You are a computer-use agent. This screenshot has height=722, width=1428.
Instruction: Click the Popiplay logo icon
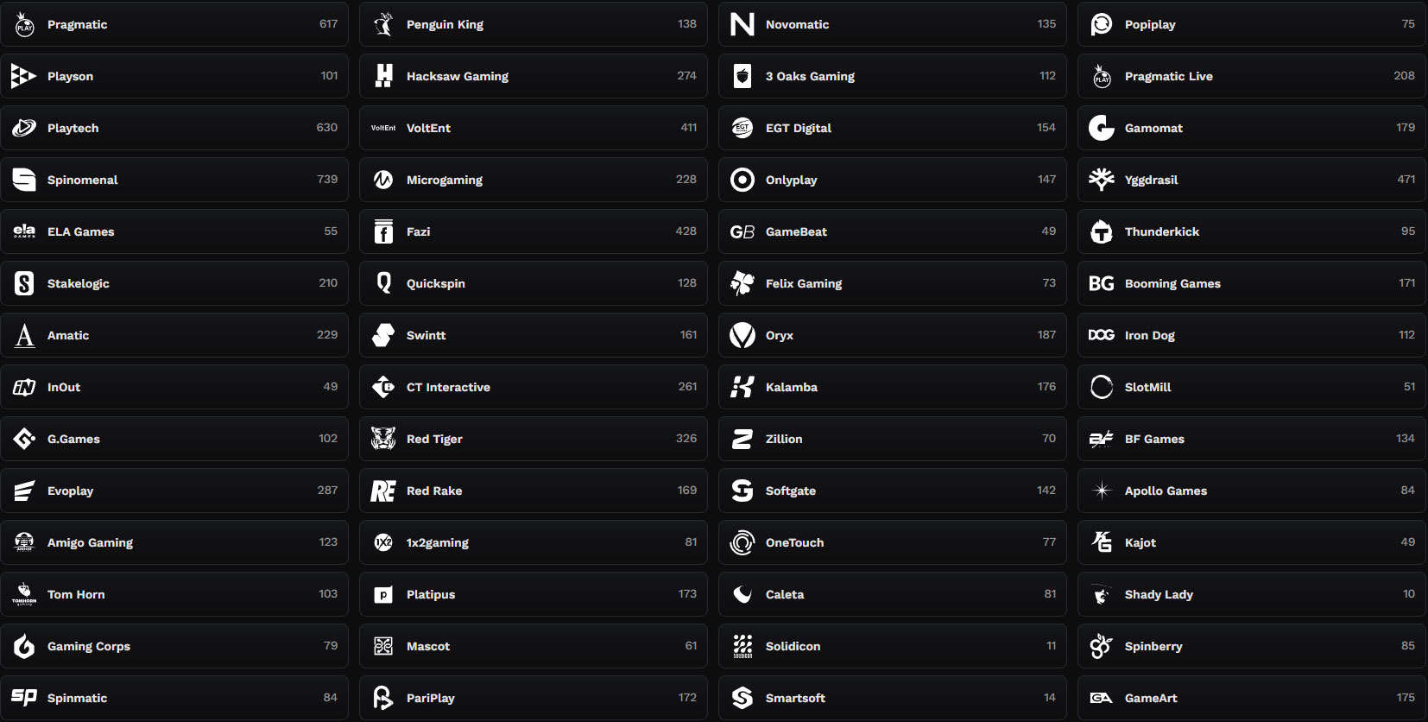point(1102,24)
